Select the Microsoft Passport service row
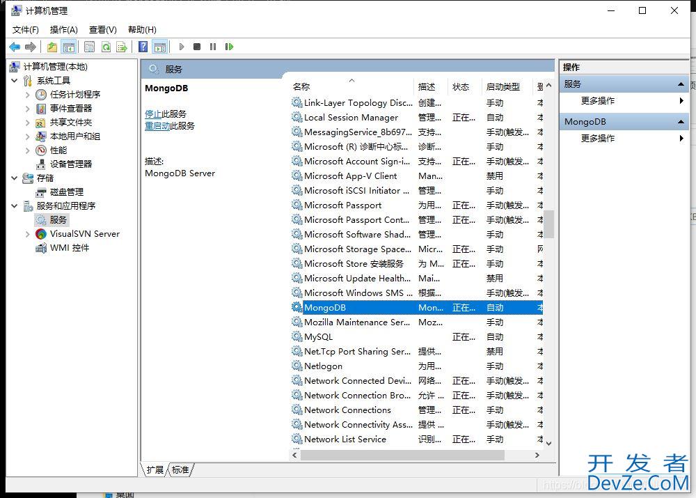 [417, 205]
